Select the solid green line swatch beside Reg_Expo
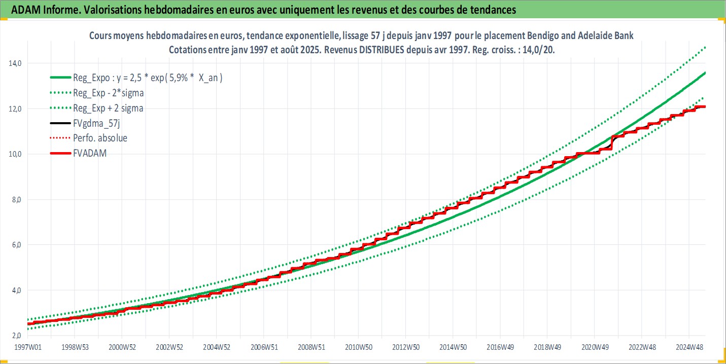The height and width of the screenshot is (364, 726). pyautogui.click(x=61, y=78)
